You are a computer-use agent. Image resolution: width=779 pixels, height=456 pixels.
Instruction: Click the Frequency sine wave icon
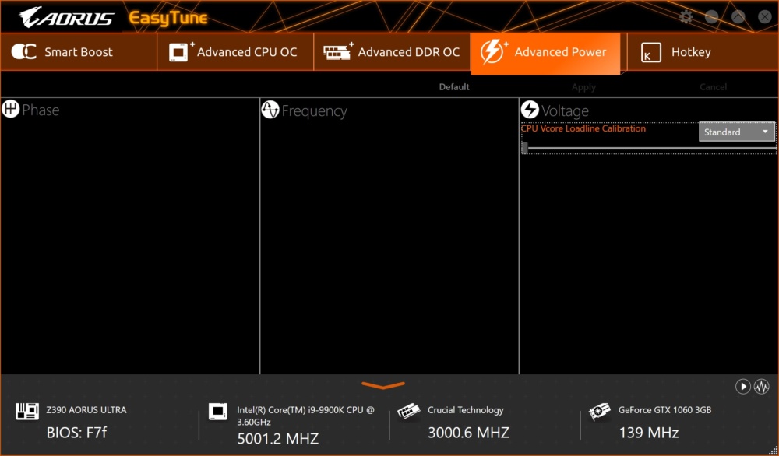tap(270, 110)
